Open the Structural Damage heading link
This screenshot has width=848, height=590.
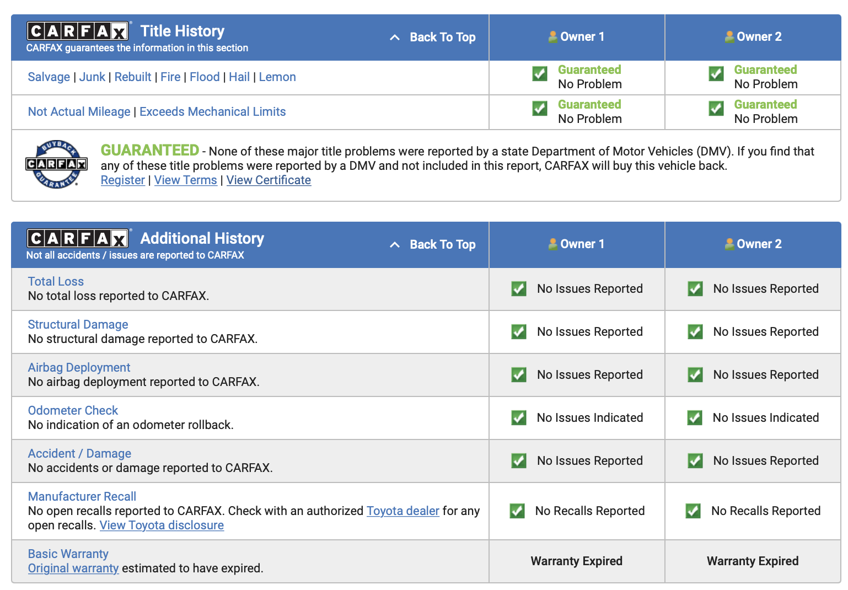pos(78,325)
